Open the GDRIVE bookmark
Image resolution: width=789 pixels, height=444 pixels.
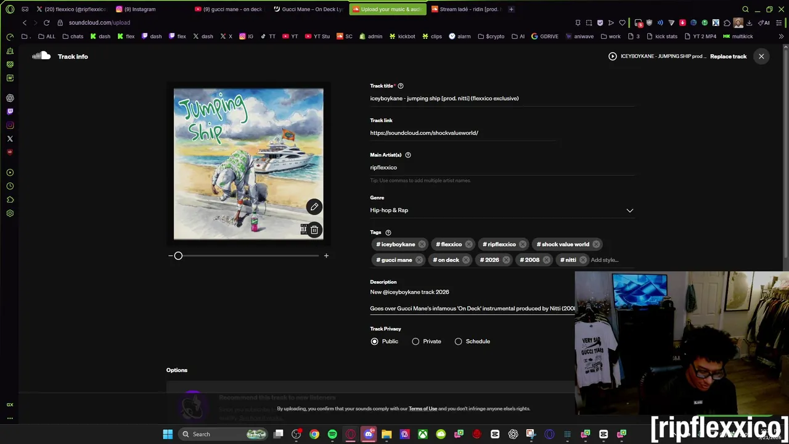[x=544, y=36]
